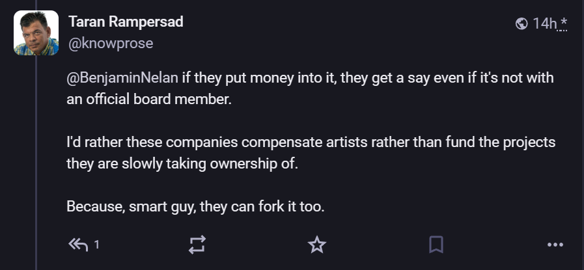The width and height of the screenshot is (584, 270).
Task: Click the line 'they are slowly taking ownership of.'
Action: click(x=182, y=163)
